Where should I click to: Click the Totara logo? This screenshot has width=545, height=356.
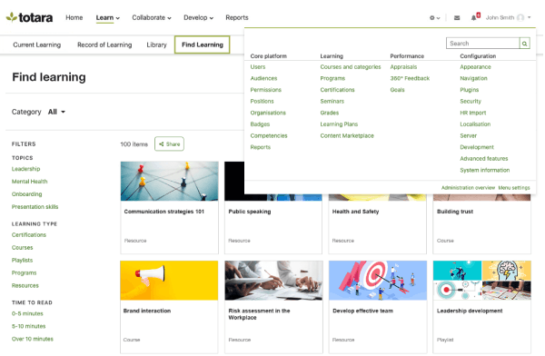pos(30,17)
